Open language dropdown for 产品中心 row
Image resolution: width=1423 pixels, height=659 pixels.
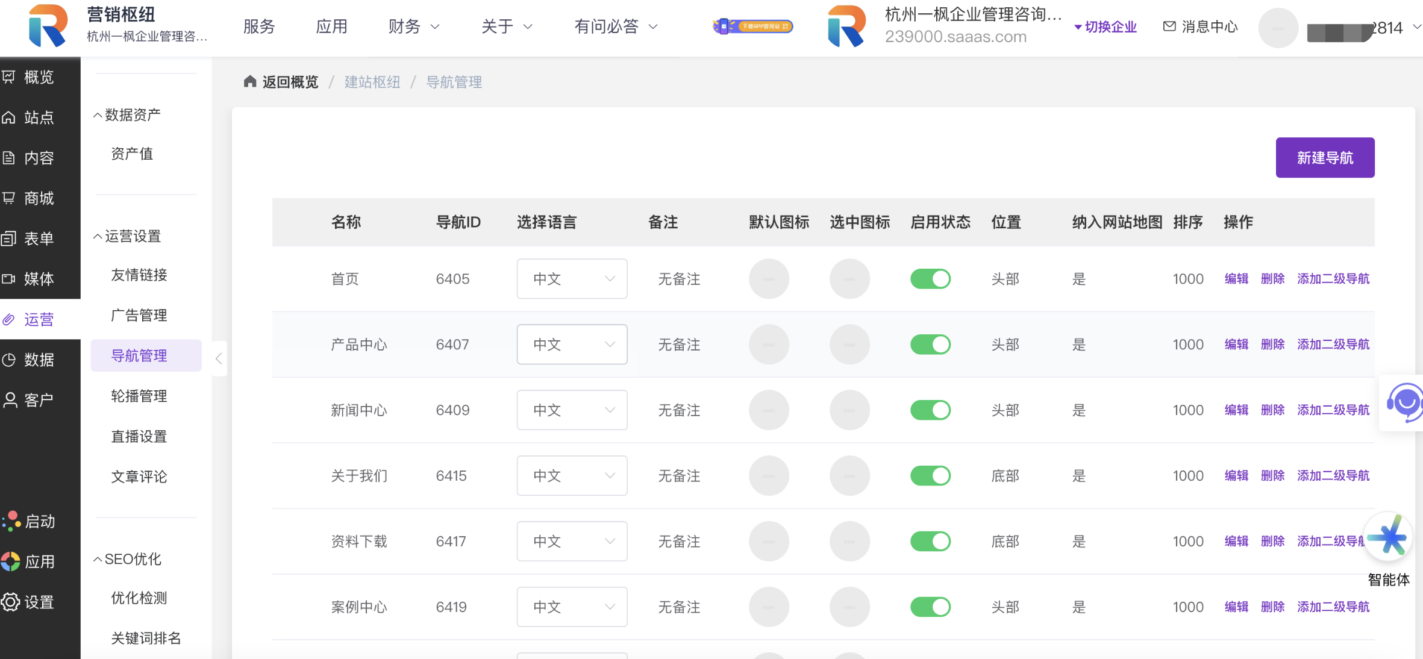pos(571,345)
